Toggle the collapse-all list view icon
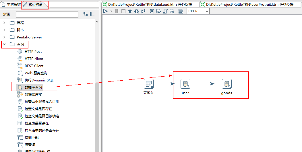 pyautogui.click(x=92, y=14)
